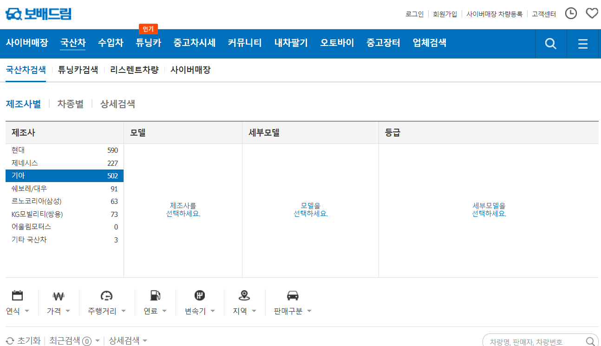The height and width of the screenshot is (346, 601).
Task: Click the clock history icon top right
Action: tap(571, 13)
